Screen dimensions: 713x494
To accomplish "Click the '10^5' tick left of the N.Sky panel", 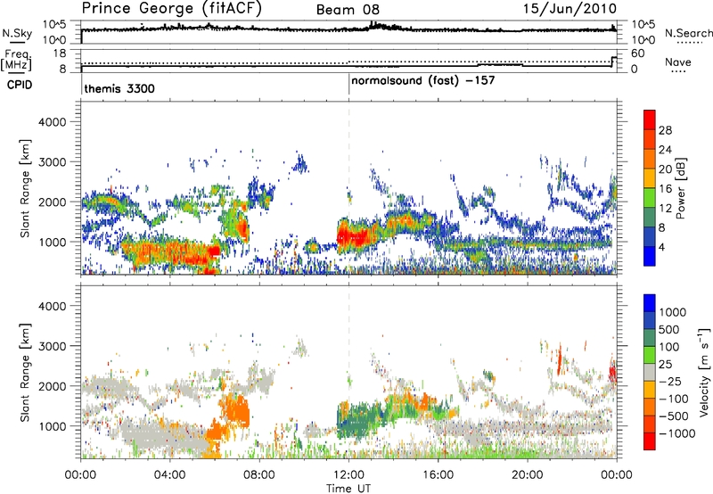I will (x=54, y=24).
